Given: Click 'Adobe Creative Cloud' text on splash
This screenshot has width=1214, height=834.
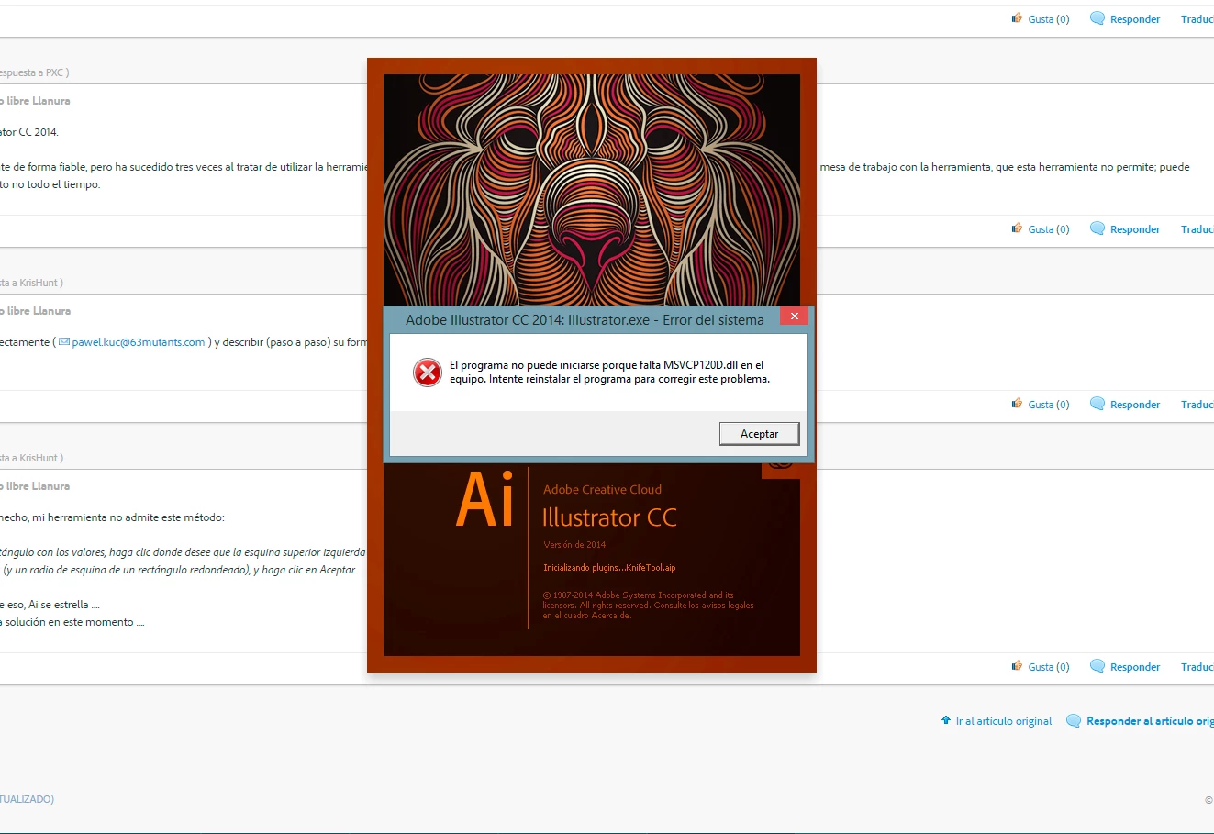Looking at the screenshot, I should point(602,490).
